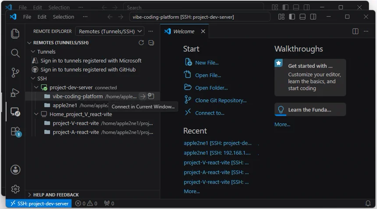Click VS Code logo in front window
Viewport: 377px width, 209px height.
13,17
